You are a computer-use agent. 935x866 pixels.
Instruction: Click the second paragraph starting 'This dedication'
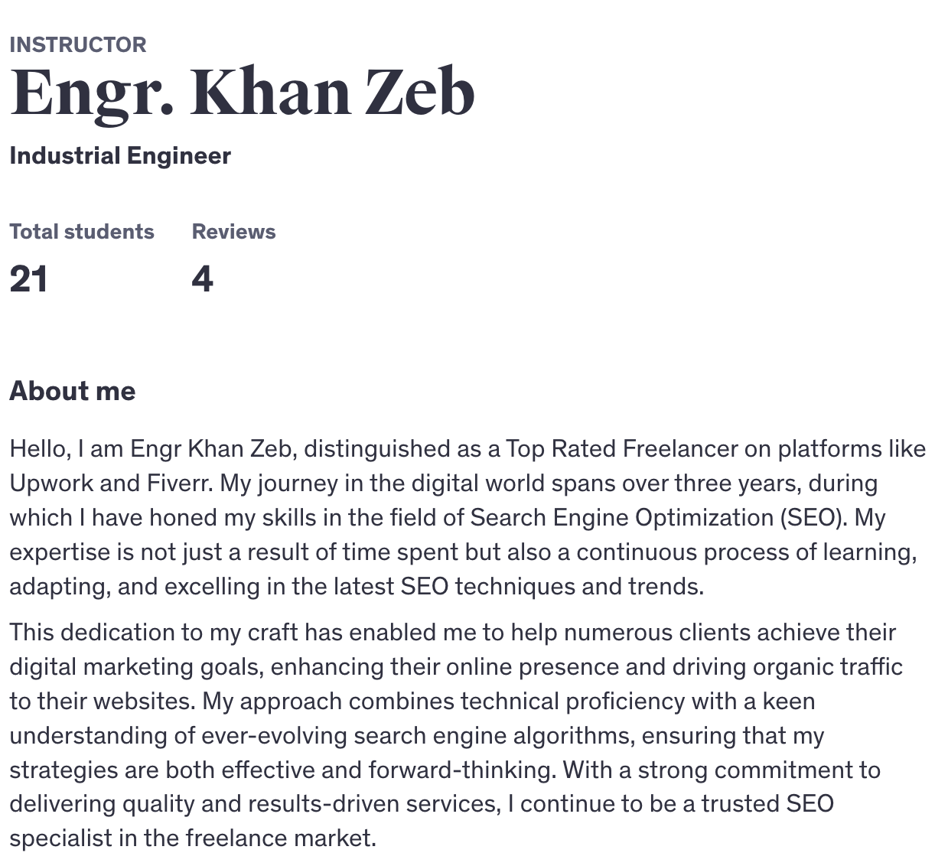click(457, 736)
